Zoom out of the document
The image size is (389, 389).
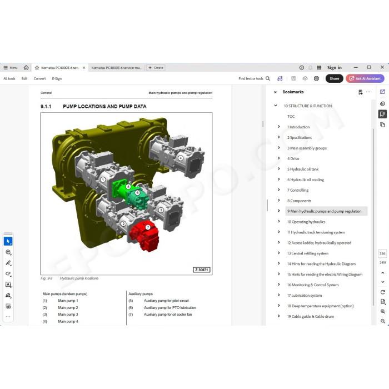(x=382, y=321)
